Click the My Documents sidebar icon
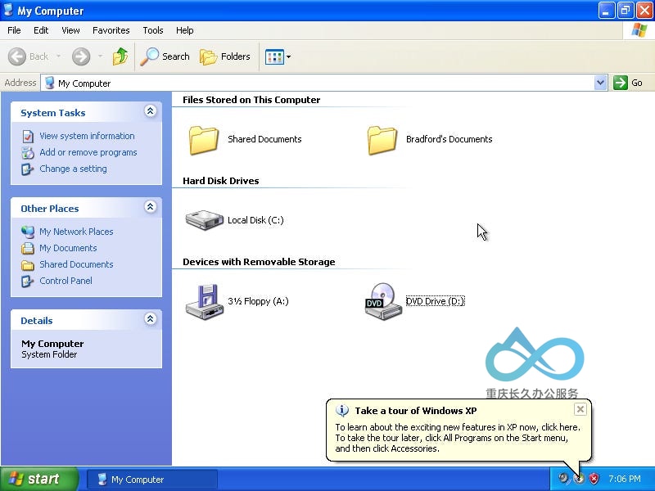 (28, 248)
